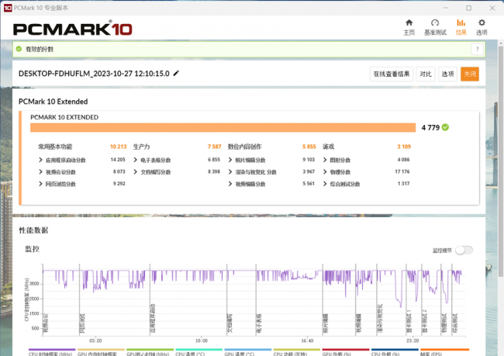The image size is (504, 356).
Task: Expand the 照片编辑分数 row
Action: (x=230, y=160)
